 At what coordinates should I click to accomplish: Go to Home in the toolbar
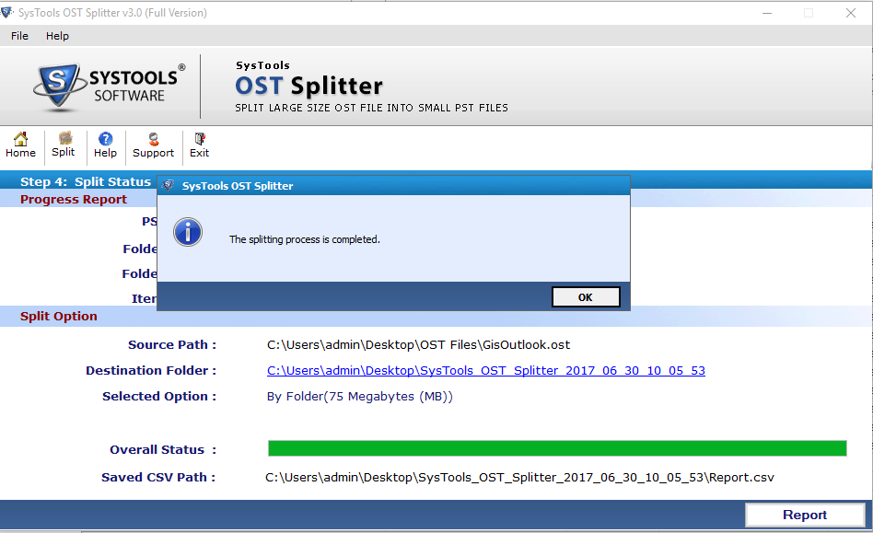coord(20,145)
